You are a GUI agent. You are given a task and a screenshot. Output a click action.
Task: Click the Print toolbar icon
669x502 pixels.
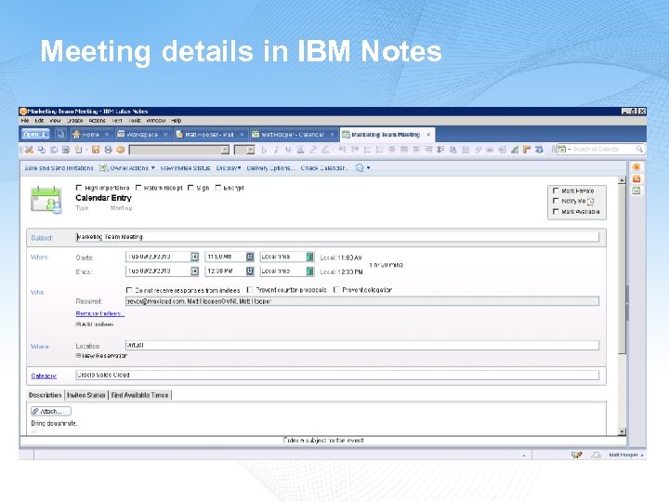pyautogui.click(x=108, y=150)
